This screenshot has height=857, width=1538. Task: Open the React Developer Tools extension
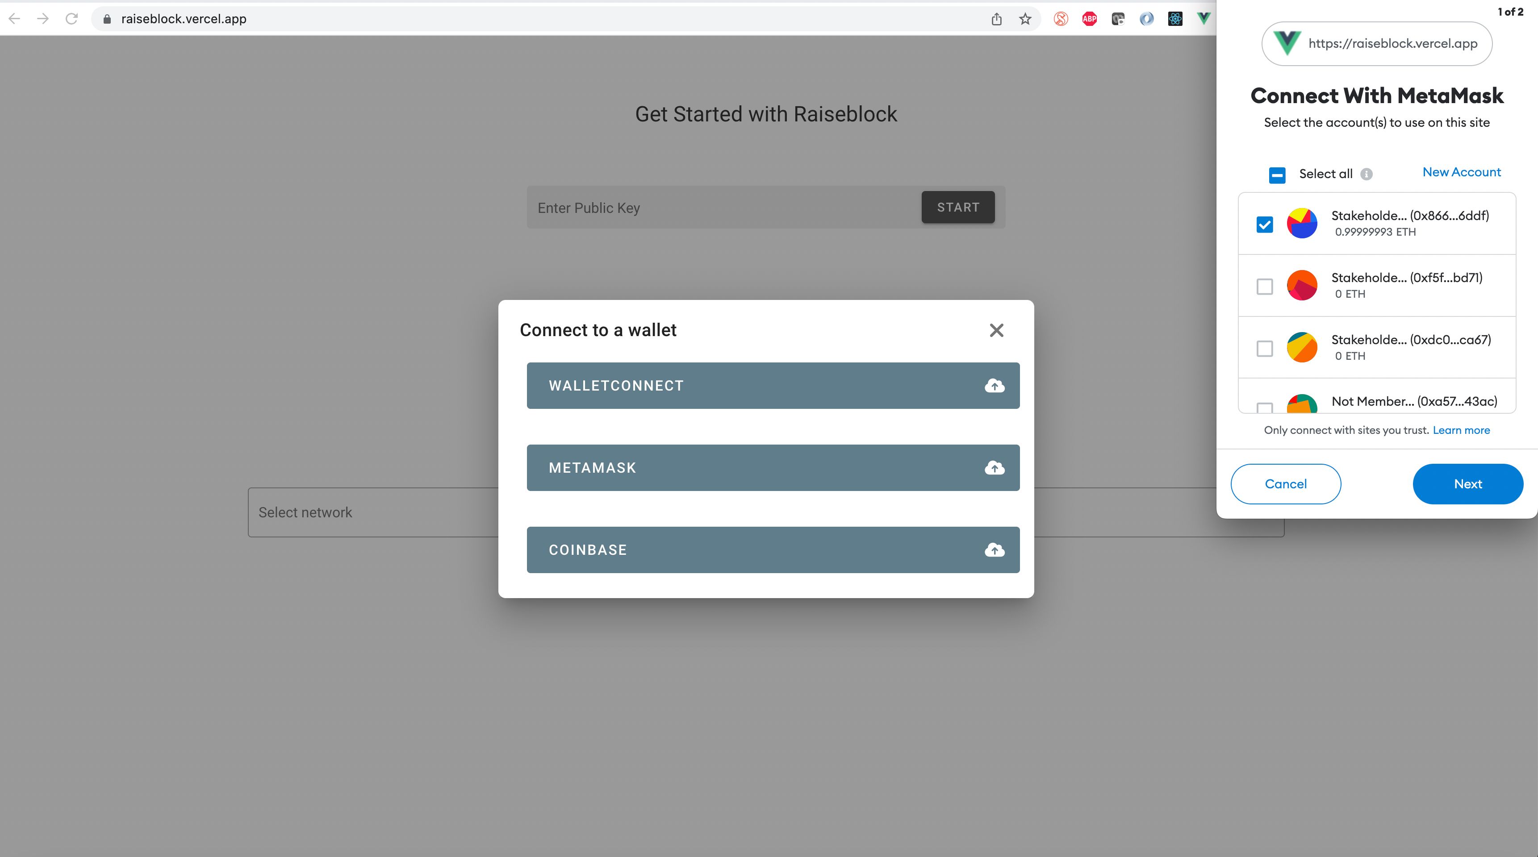pos(1175,19)
